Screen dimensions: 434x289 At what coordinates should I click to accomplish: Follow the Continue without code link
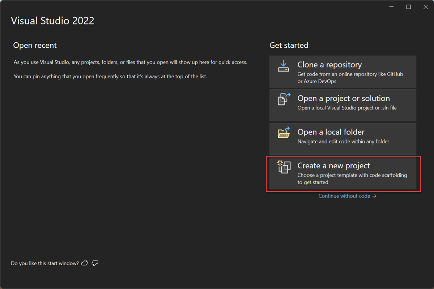coord(344,196)
